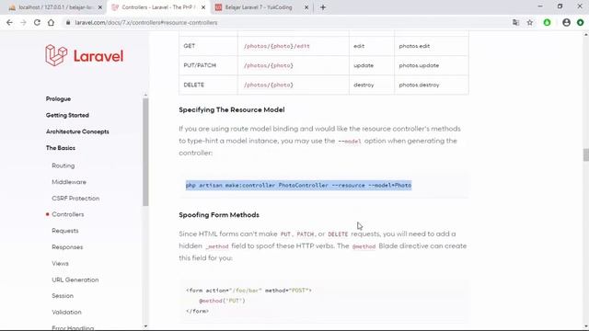Click the translate page icon in address bar

[x=515, y=22]
